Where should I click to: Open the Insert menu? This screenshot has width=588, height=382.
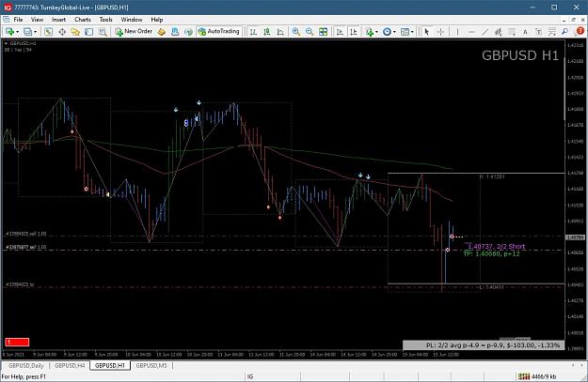pos(58,20)
